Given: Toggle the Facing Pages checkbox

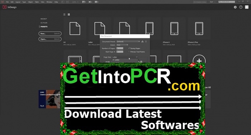Looking at the screenshot, I should [x=129, y=48].
